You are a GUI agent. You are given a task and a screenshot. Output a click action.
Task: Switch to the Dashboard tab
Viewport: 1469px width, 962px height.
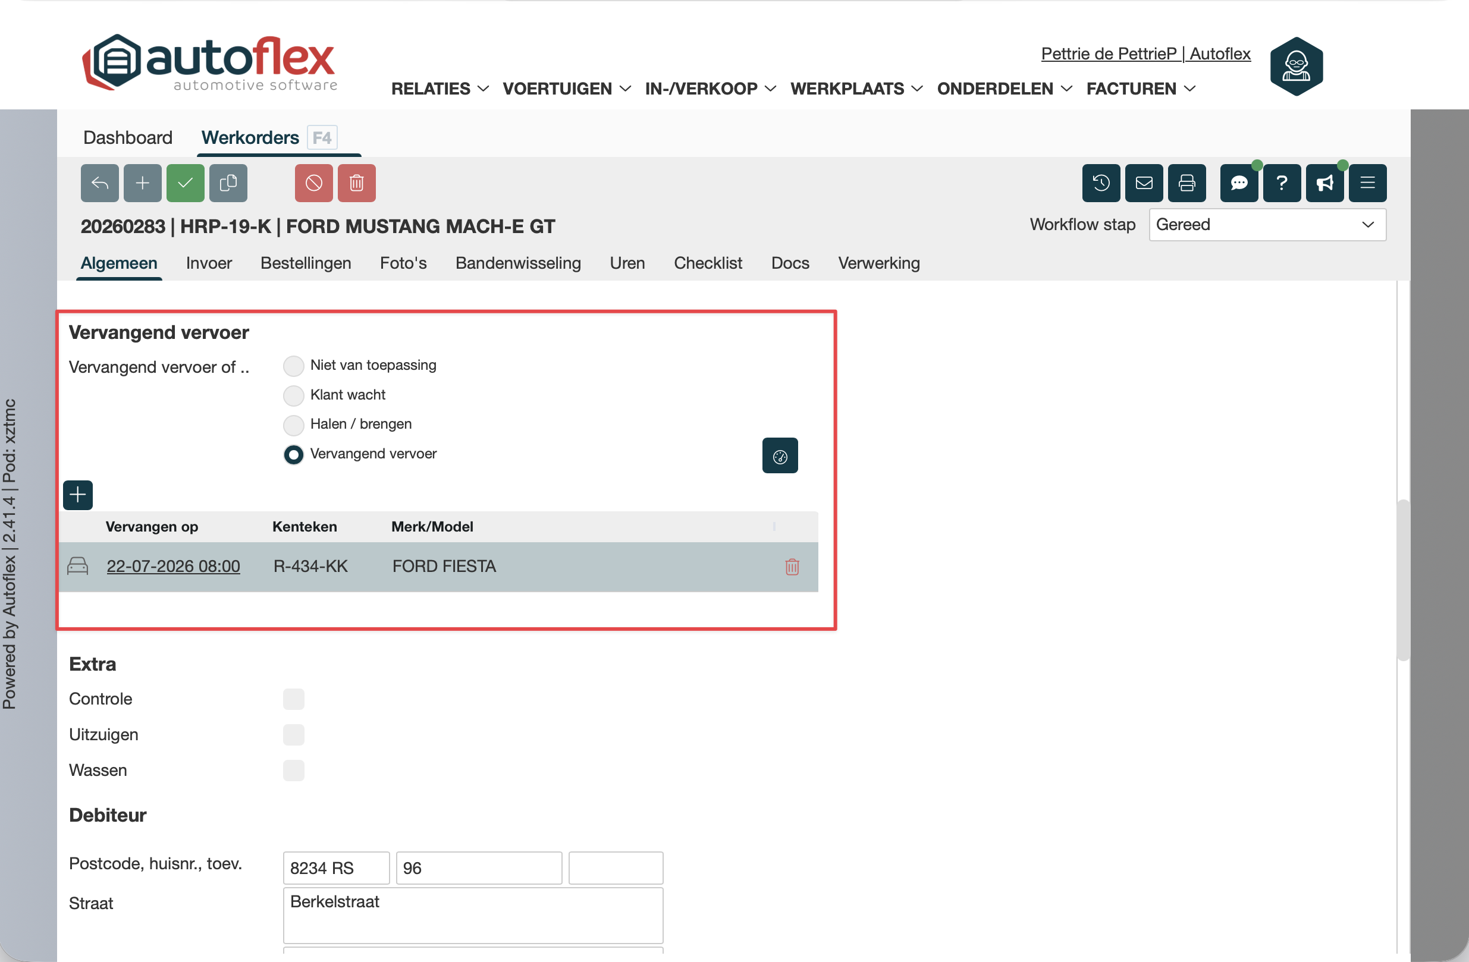pyautogui.click(x=128, y=137)
